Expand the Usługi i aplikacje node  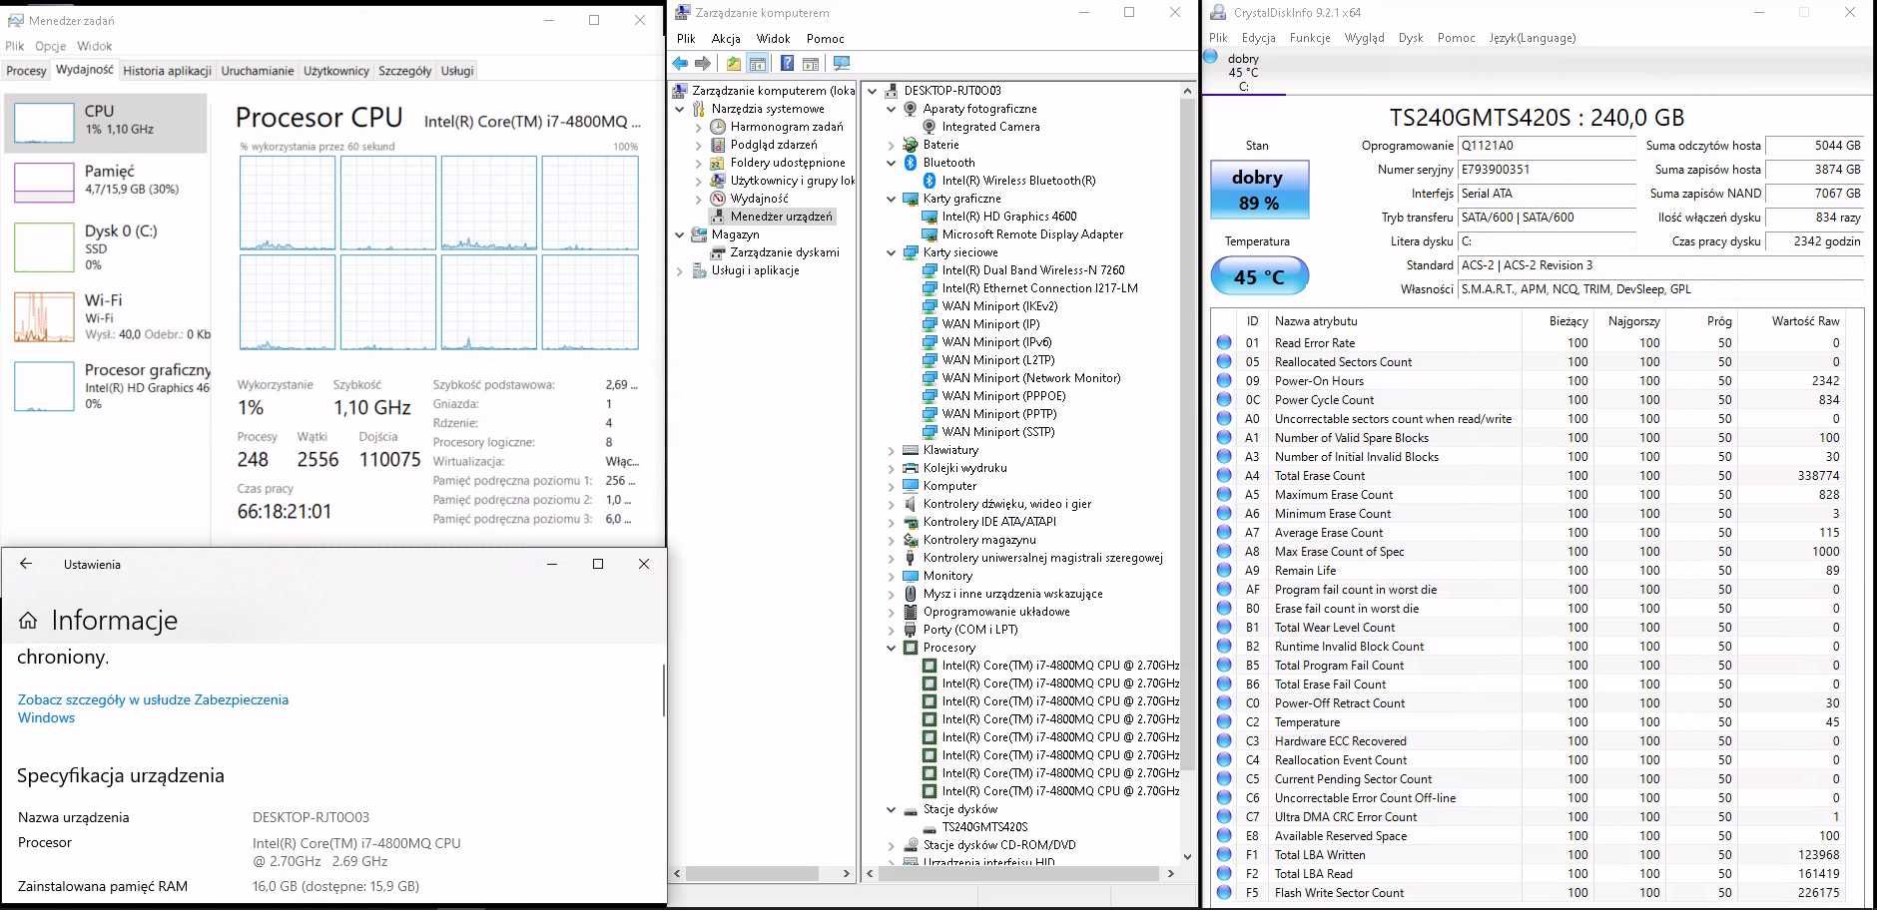click(x=680, y=270)
